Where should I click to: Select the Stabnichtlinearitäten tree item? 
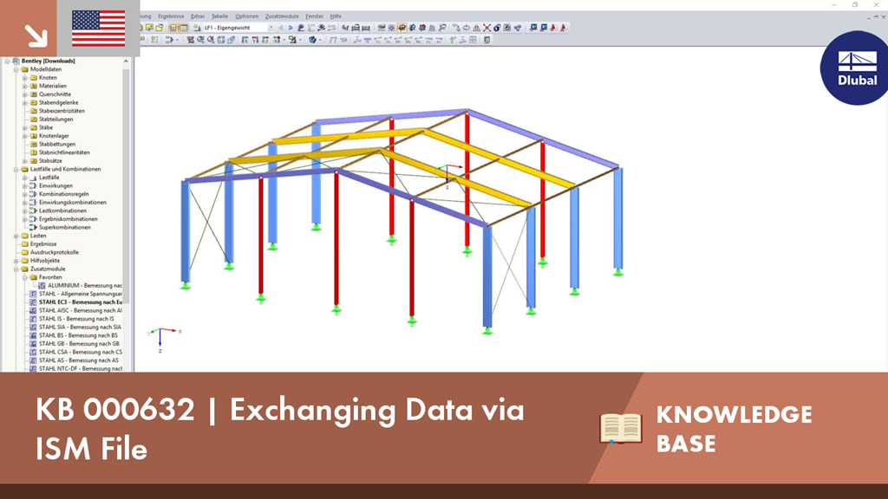pyautogui.click(x=64, y=152)
